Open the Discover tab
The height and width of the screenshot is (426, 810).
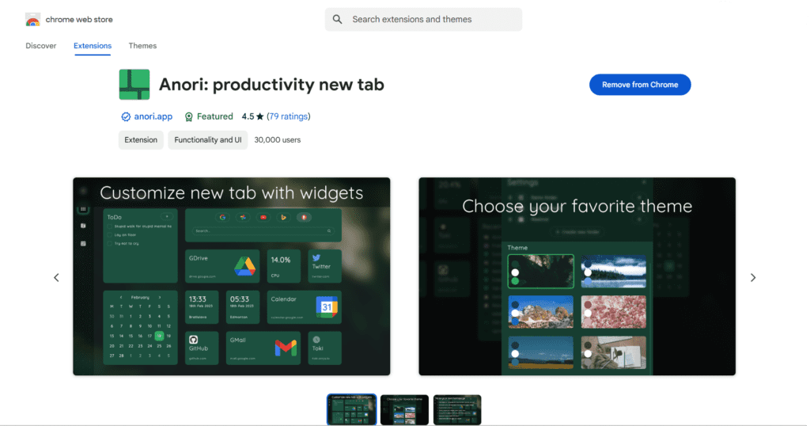tap(41, 45)
